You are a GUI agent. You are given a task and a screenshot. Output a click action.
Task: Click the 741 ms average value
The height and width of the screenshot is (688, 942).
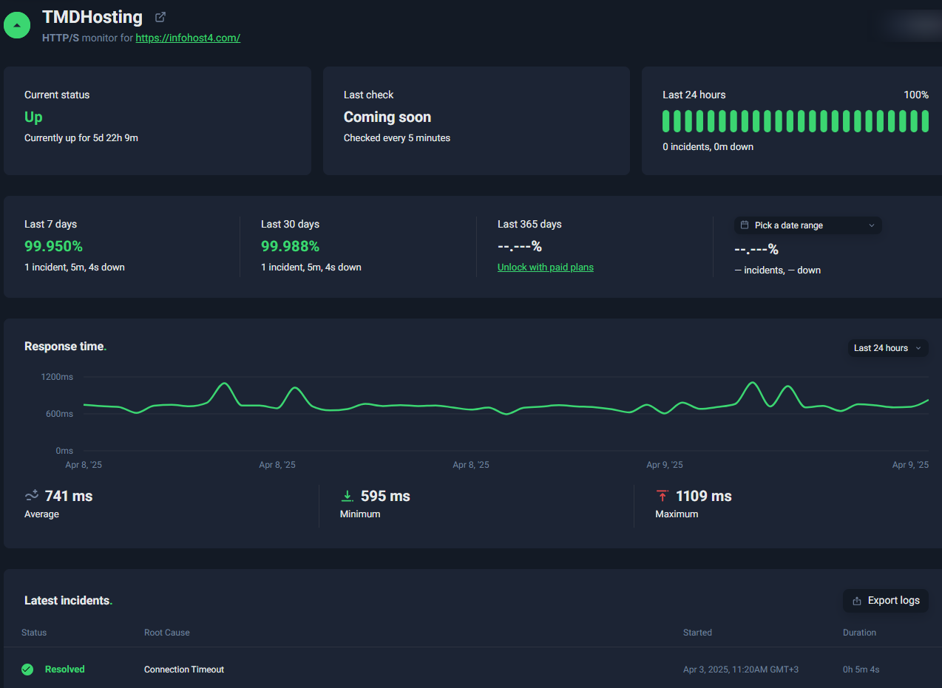coord(69,496)
